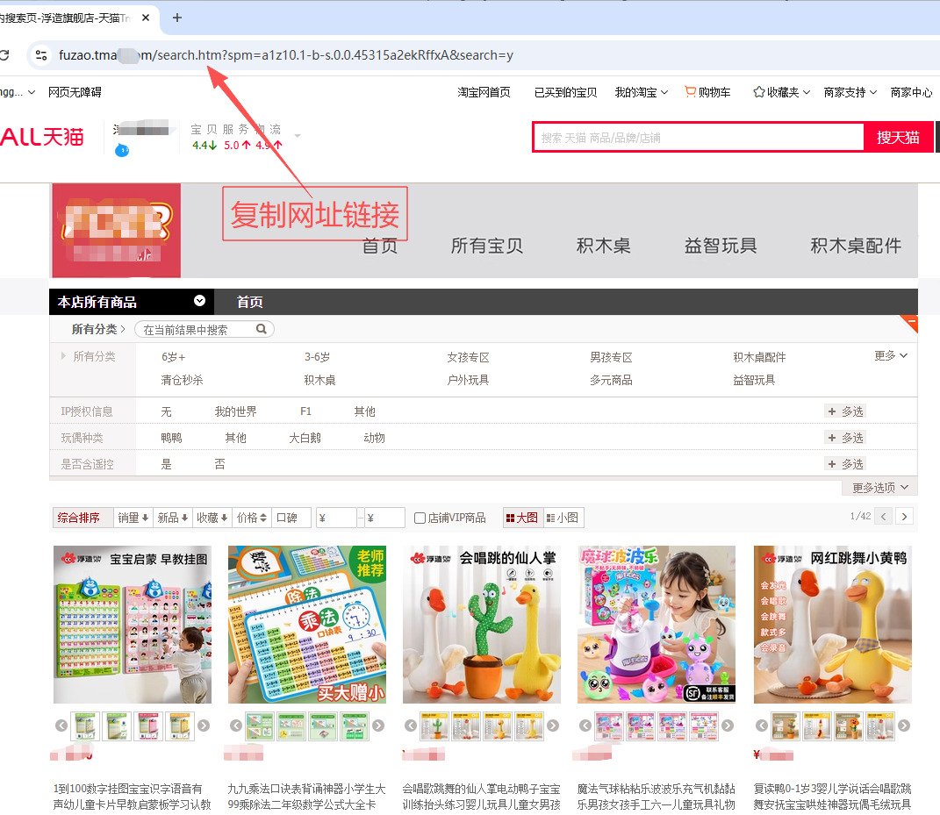This screenshot has height=815, width=940.
Task: Go to previous results page arrow
Action: click(883, 516)
